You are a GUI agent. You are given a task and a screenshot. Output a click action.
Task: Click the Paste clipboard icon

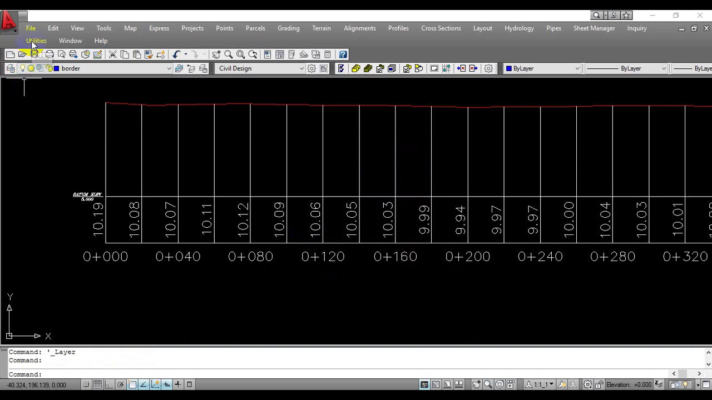tap(137, 54)
